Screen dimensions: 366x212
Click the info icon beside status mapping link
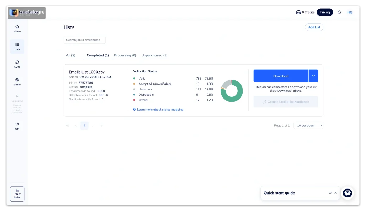click(134, 110)
